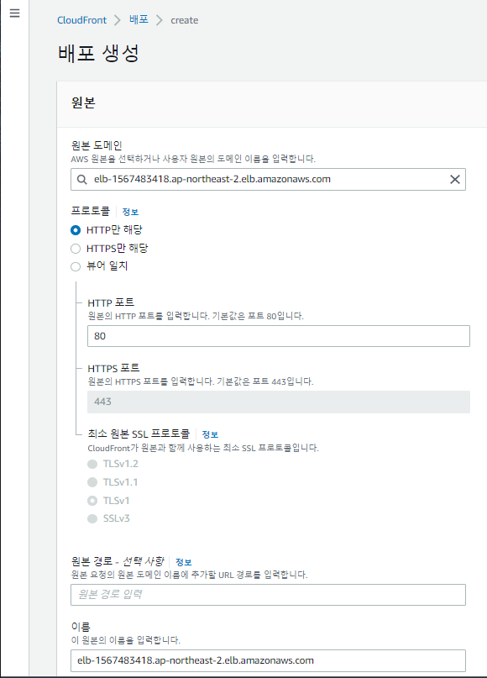Click the HTTP 포트 label

pyautogui.click(x=111, y=302)
